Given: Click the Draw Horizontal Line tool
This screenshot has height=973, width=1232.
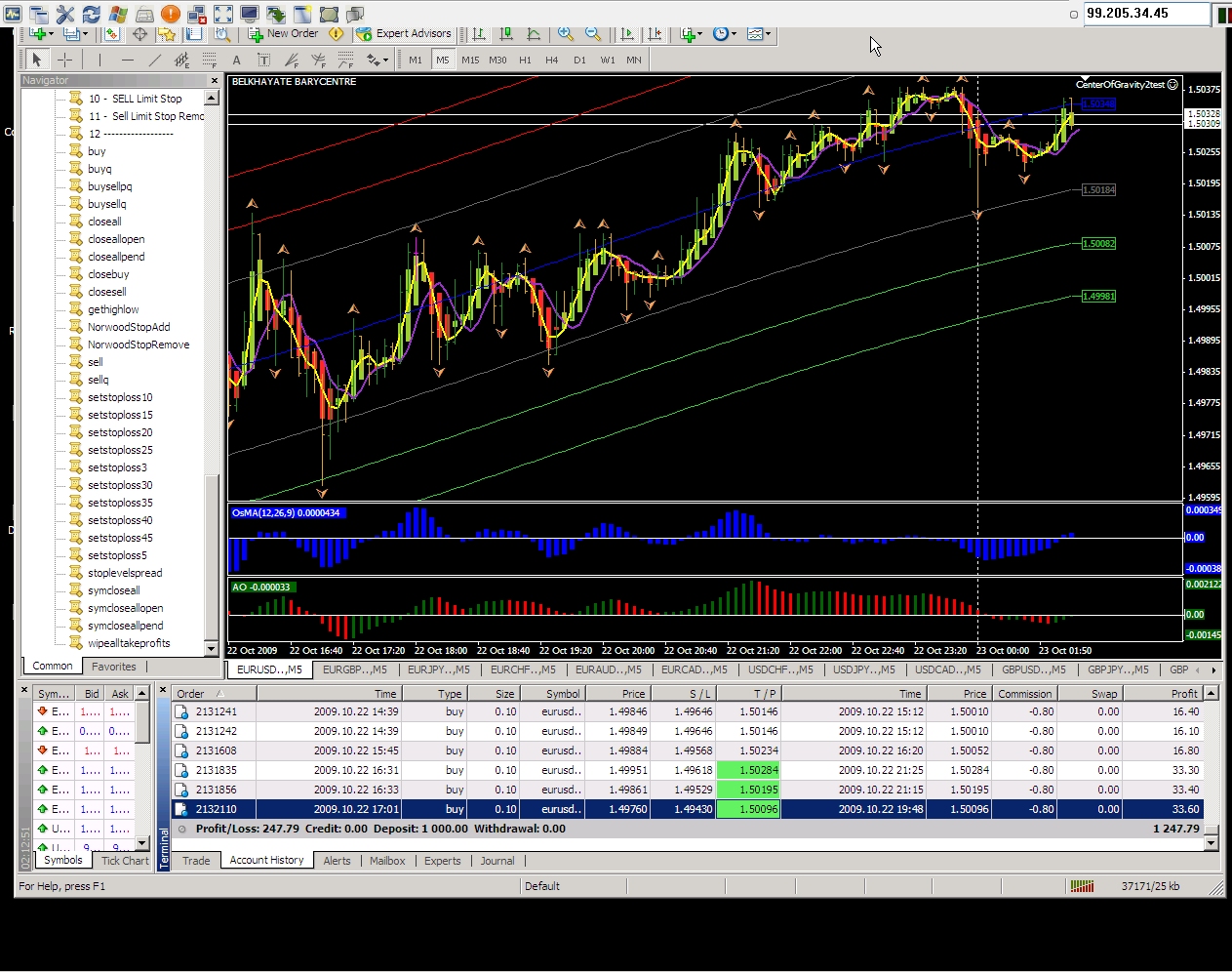Looking at the screenshot, I should tap(127, 61).
